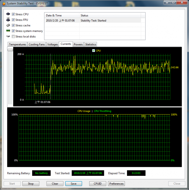Maximize the System Stability Test window

(x=173, y=2)
